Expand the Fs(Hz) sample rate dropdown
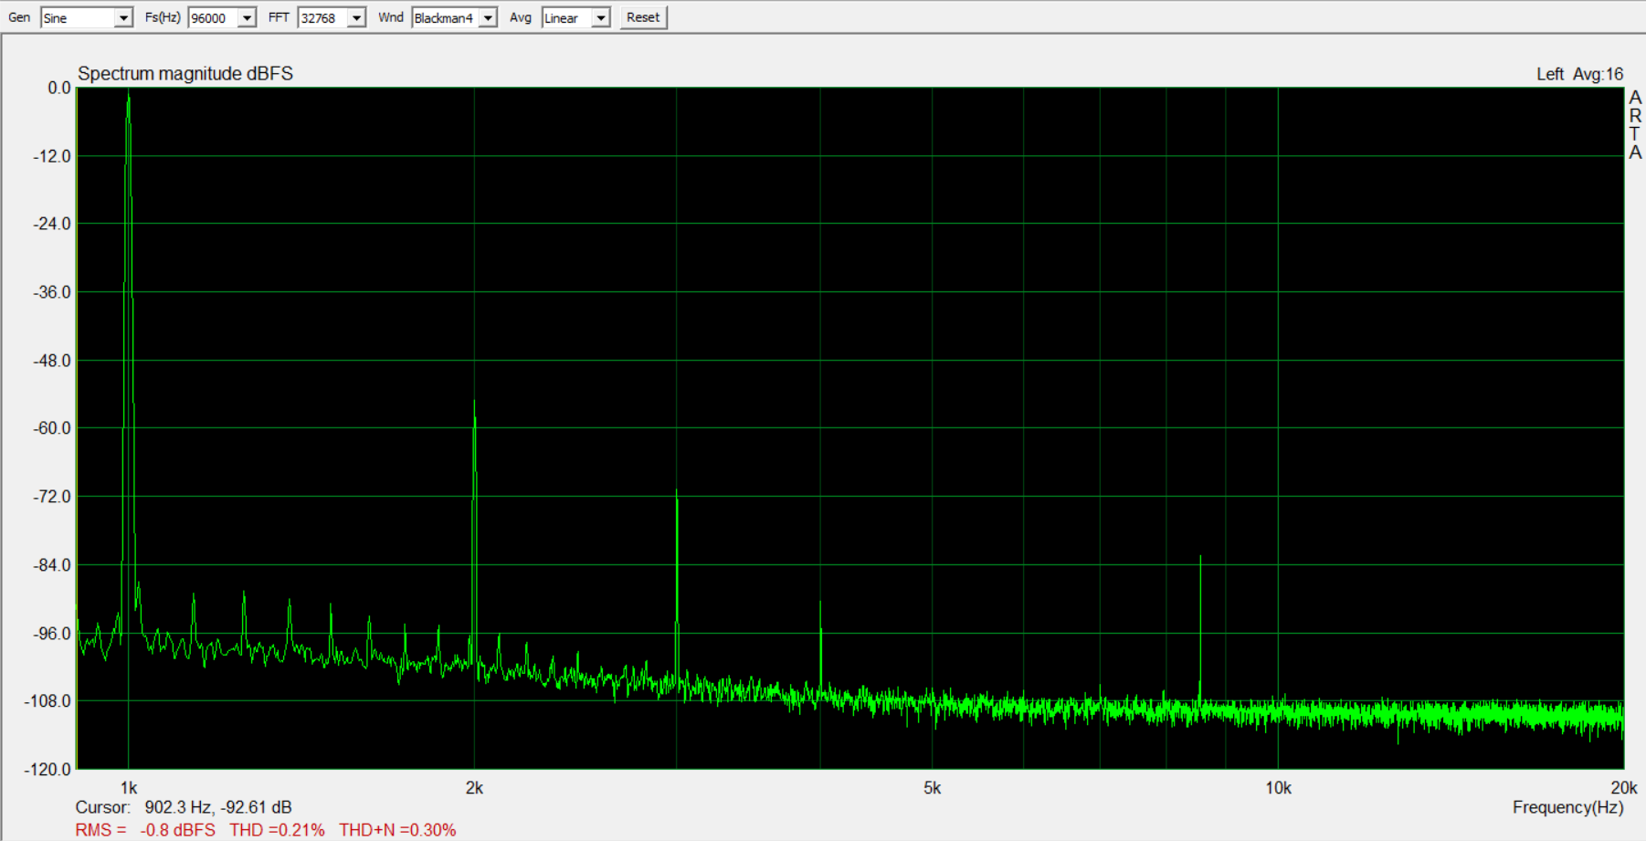Viewport: 1646px width, 841px height. [247, 18]
